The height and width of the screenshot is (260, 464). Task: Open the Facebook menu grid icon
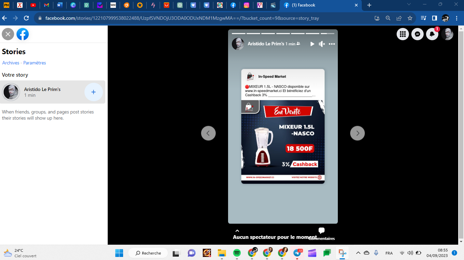click(x=403, y=34)
